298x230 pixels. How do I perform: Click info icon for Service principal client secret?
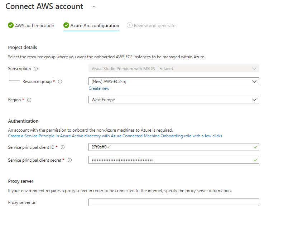click(70, 160)
